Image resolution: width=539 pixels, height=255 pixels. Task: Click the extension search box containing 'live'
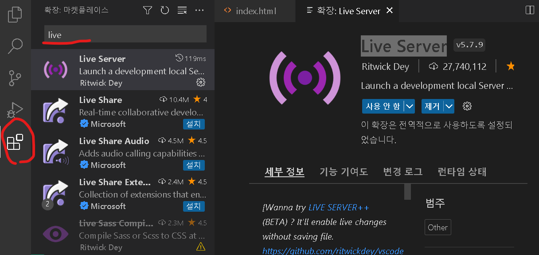pos(125,34)
